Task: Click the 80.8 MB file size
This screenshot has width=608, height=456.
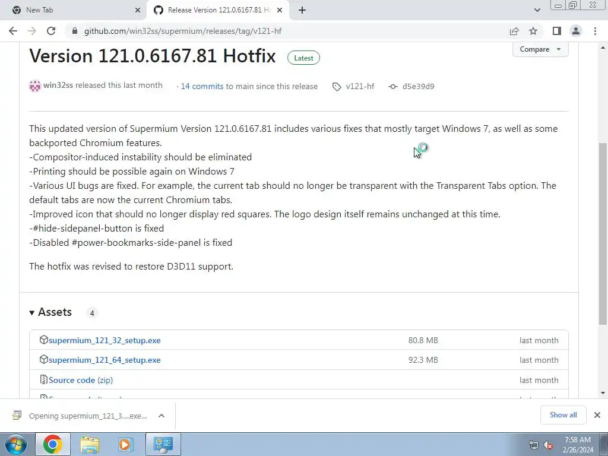Action: [x=423, y=340]
